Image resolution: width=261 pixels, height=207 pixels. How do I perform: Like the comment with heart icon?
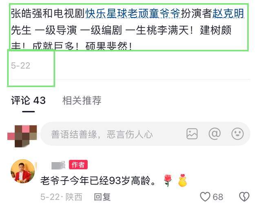pos(205,197)
